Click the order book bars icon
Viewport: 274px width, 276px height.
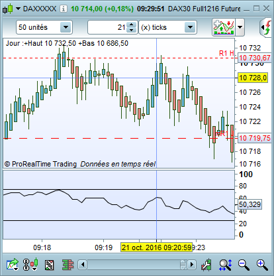[68, 265]
